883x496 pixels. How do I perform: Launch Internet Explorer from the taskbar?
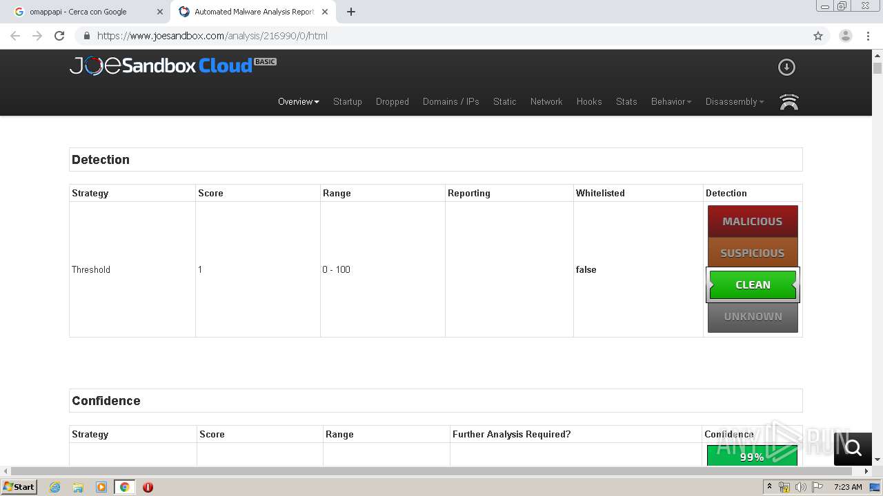pyautogui.click(x=55, y=487)
